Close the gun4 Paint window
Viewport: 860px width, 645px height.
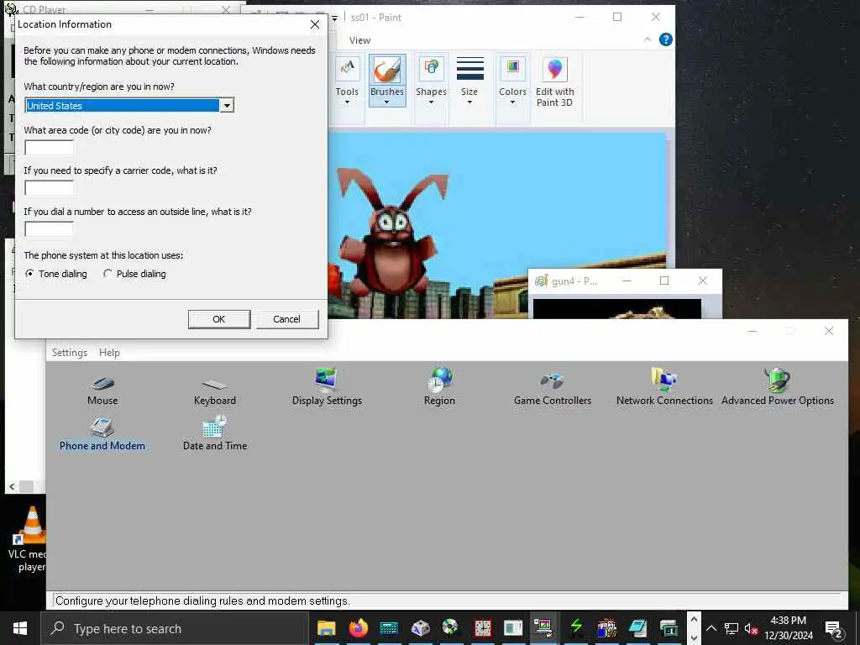coord(703,281)
